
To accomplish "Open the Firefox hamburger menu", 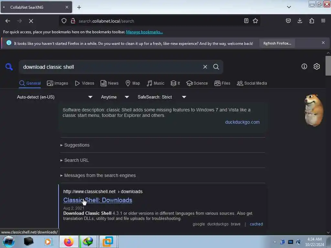I will click(x=323, y=21).
